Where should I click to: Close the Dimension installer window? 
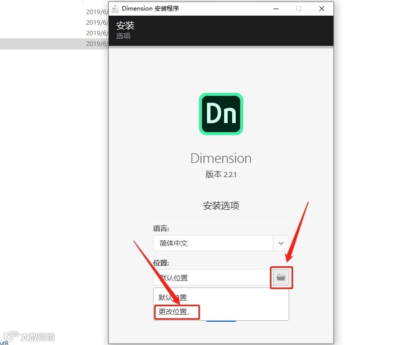(x=322, y=9)
